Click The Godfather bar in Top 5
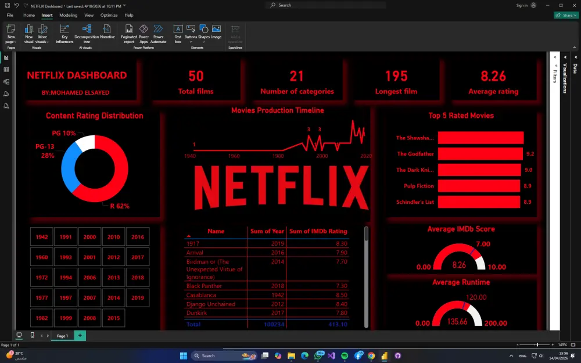Viewport: 581px width, 363px height. 480,154
